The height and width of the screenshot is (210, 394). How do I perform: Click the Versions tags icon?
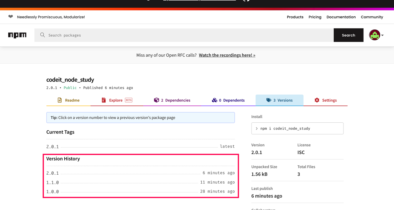[x=269, y=100]
